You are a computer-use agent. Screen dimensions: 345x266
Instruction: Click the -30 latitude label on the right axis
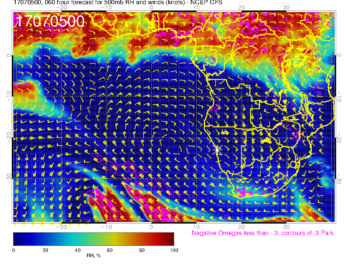339,179
